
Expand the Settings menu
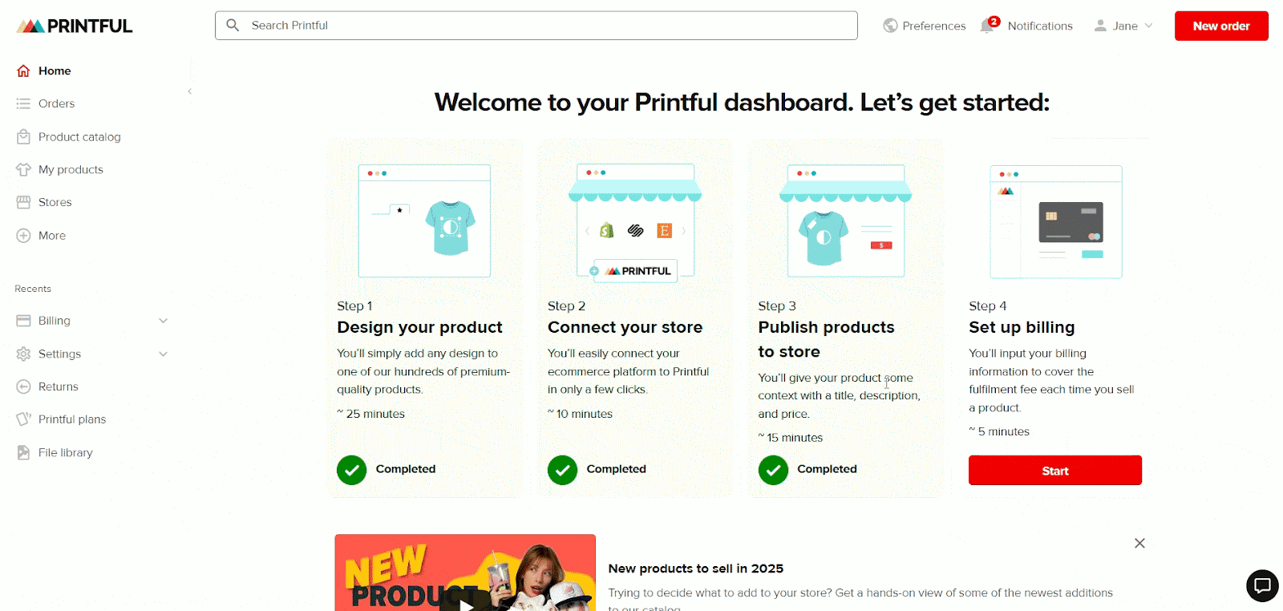coord(163,354)
